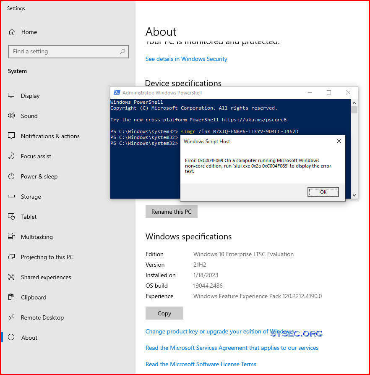Viewport: 370px width, 375px height.
Task: Click the Shared experiences icon
Action: tap(11, 277)
